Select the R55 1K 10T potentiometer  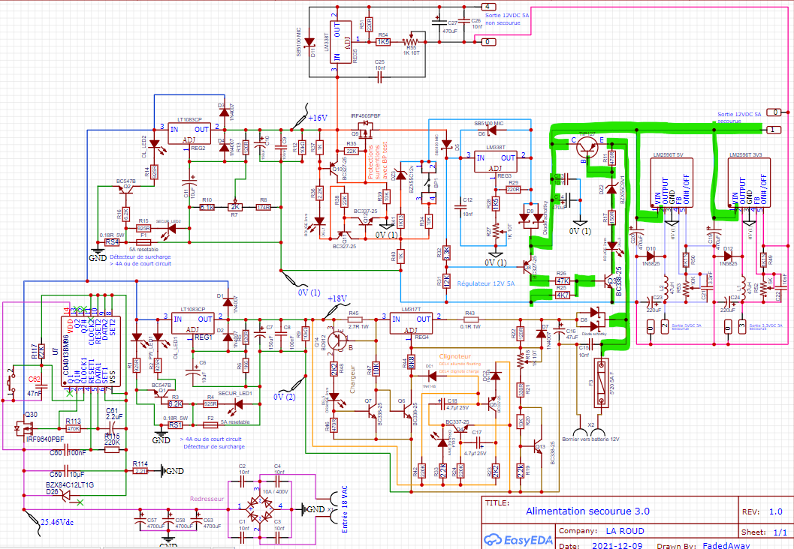pyautogui.click(x=411, y=41)
